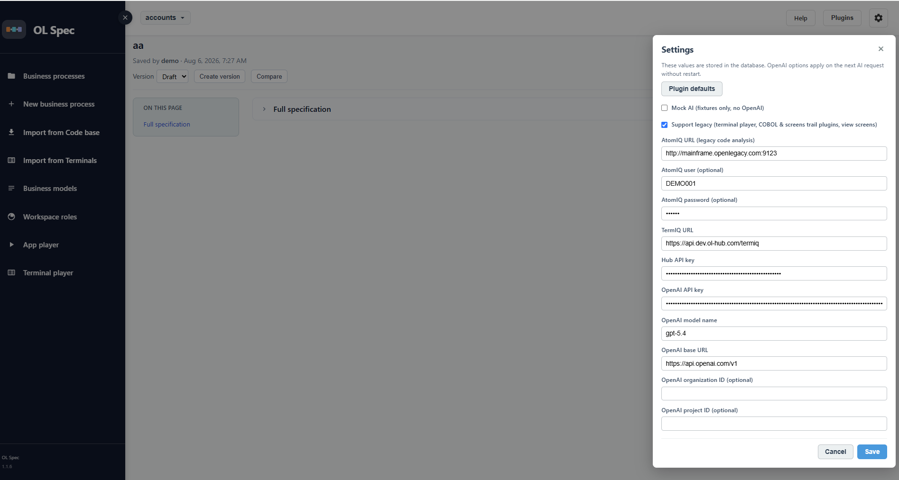Click the Plugin defaults button

(x=692, y=89)
